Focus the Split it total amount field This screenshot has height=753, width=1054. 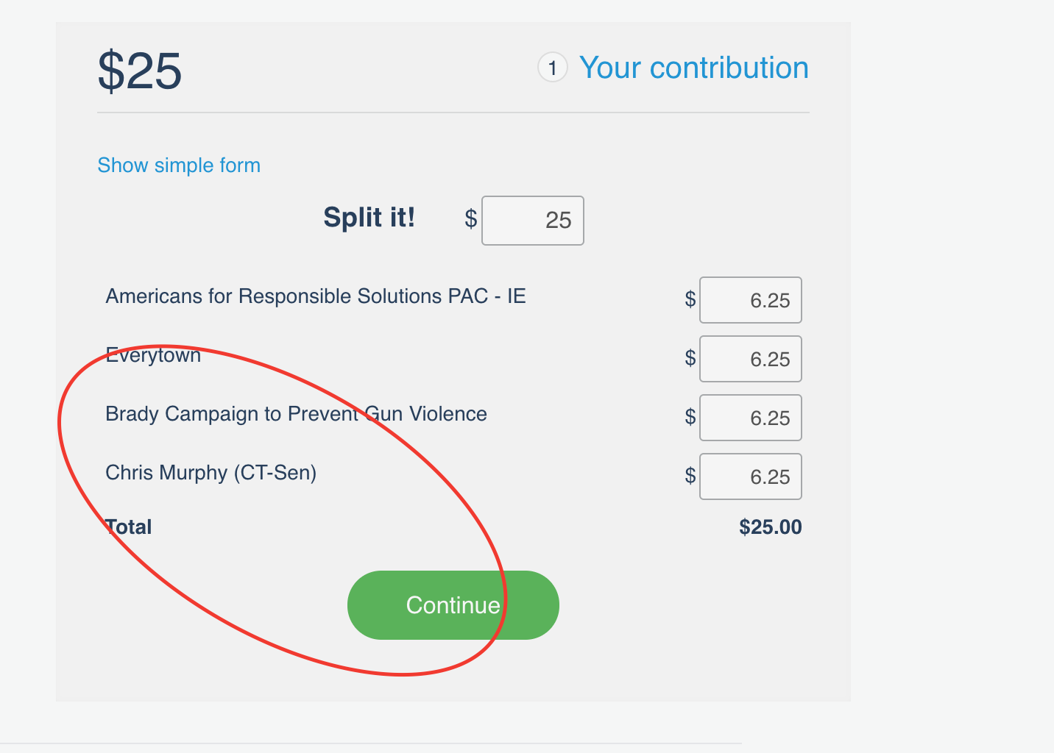click(533, 221)
